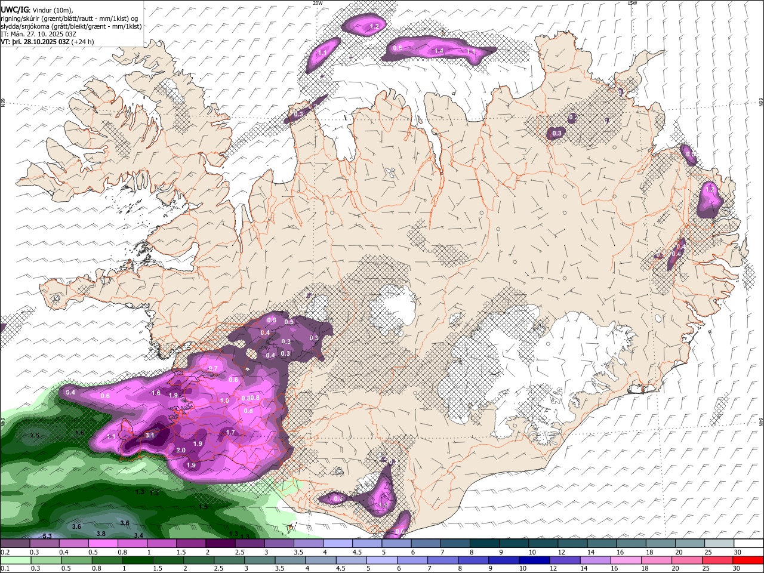Click the 1.7 value in the pink area
764x573 pixels.
(231, 432)
